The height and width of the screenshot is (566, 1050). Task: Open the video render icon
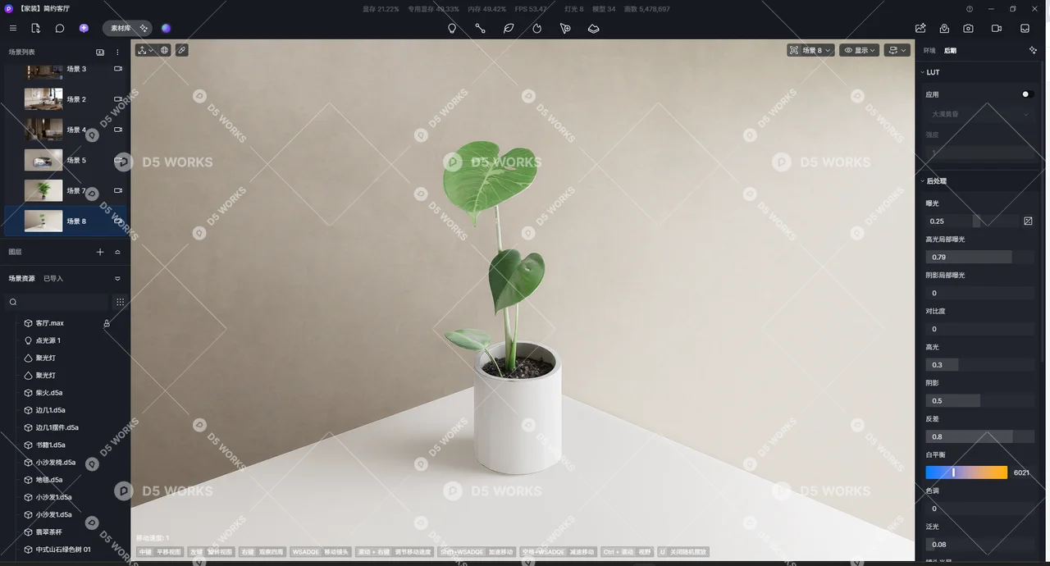[997, 28]
